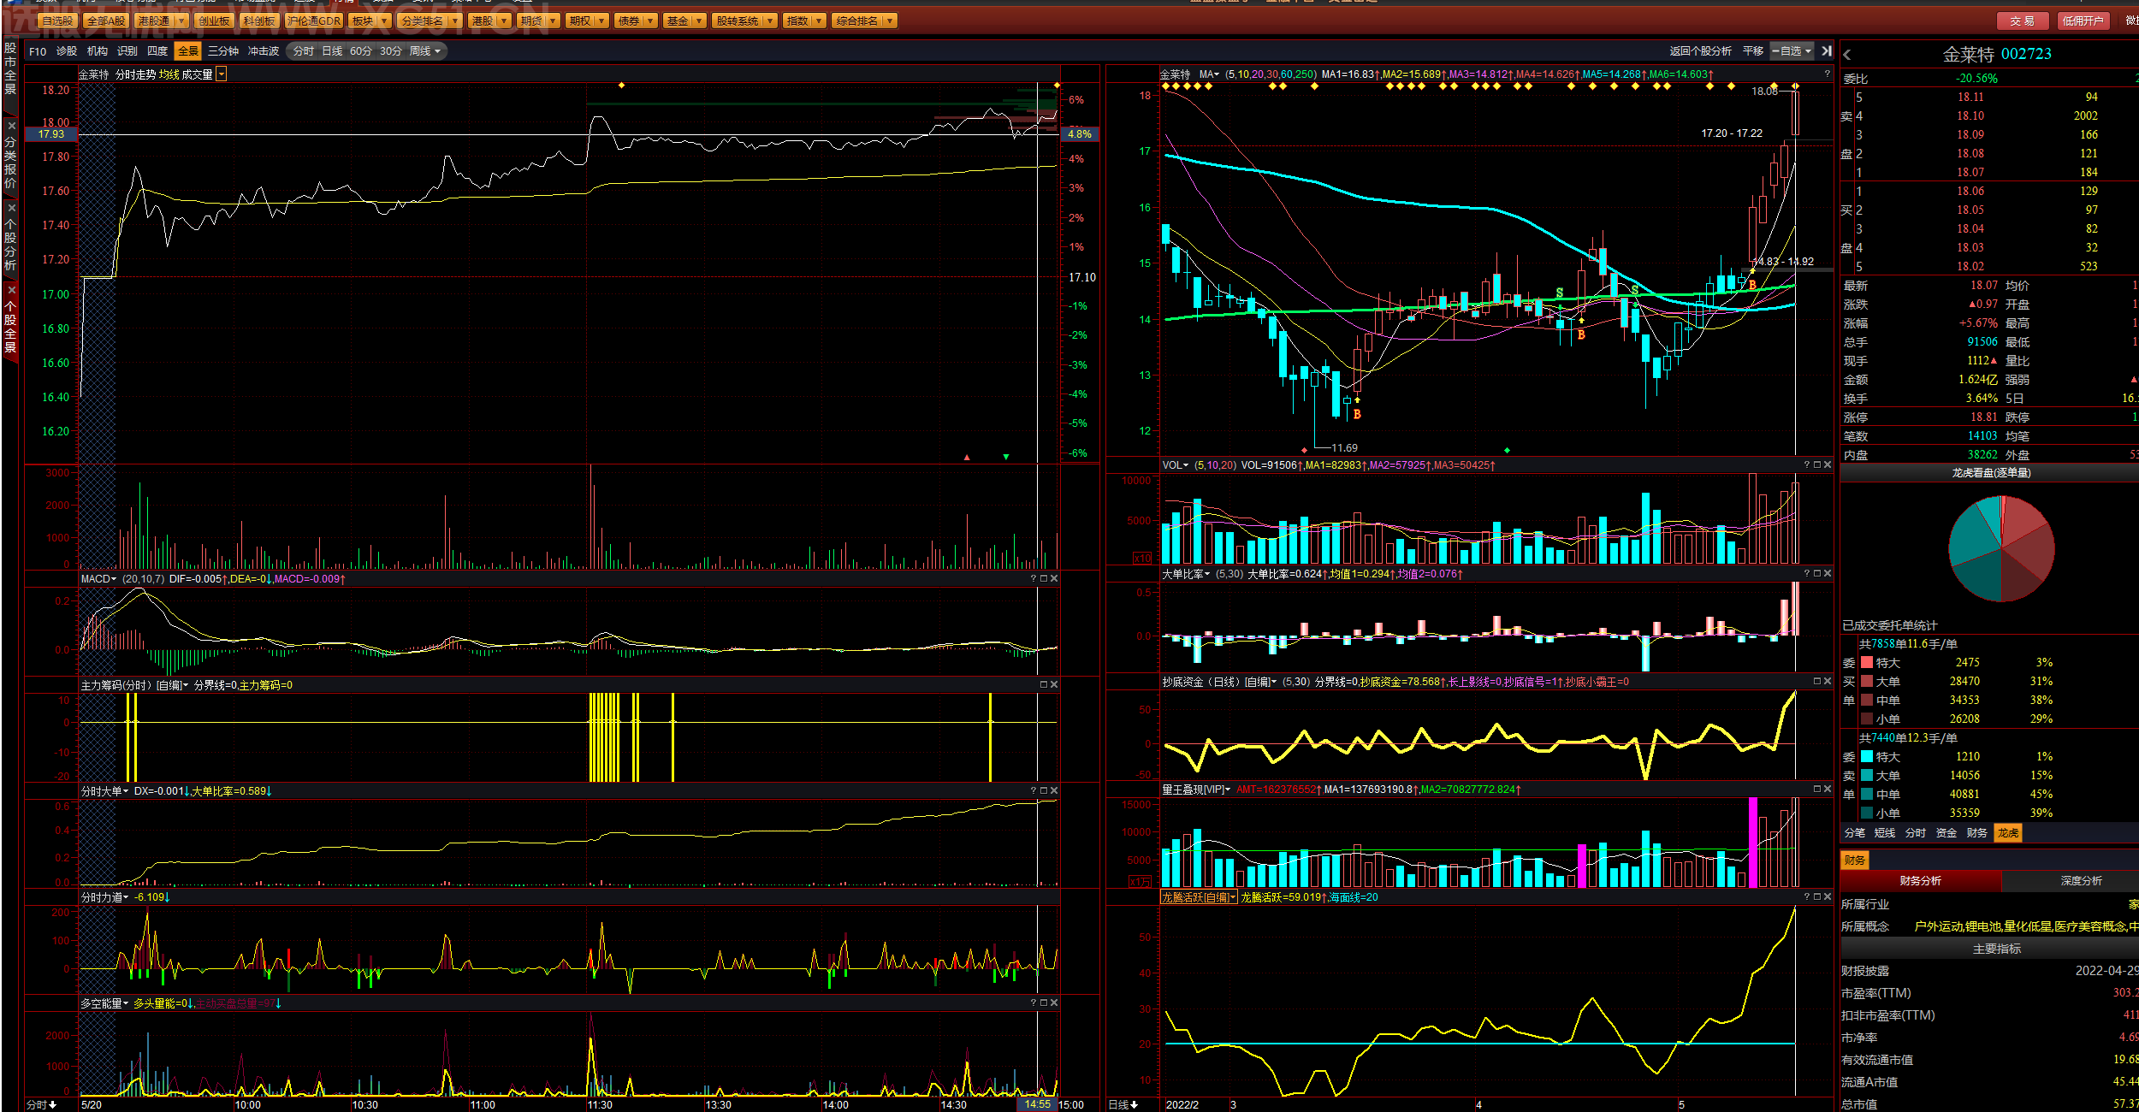The width and height of the screenshot is (2139, 1112).
Task: Click the B buy signal marker near 11.69 low
Action: click(x=1357, y=414)
